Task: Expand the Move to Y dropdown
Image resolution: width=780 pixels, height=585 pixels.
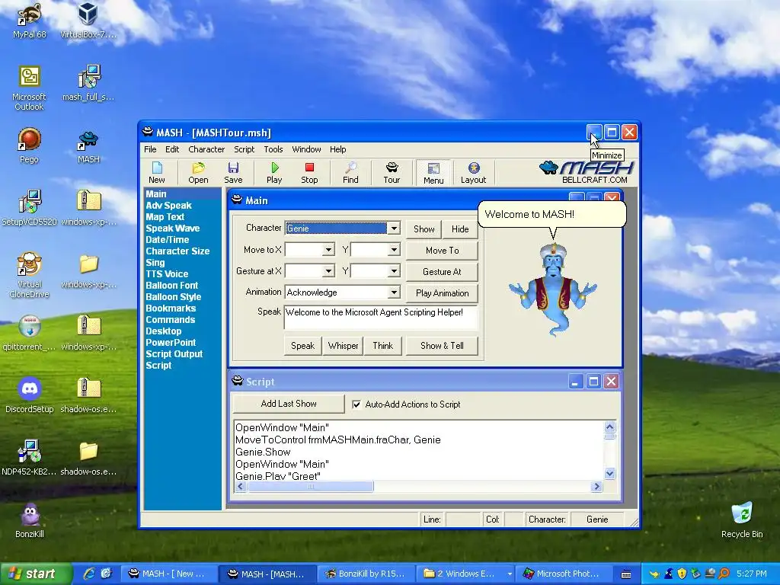Action: click(x=394, y=250)
